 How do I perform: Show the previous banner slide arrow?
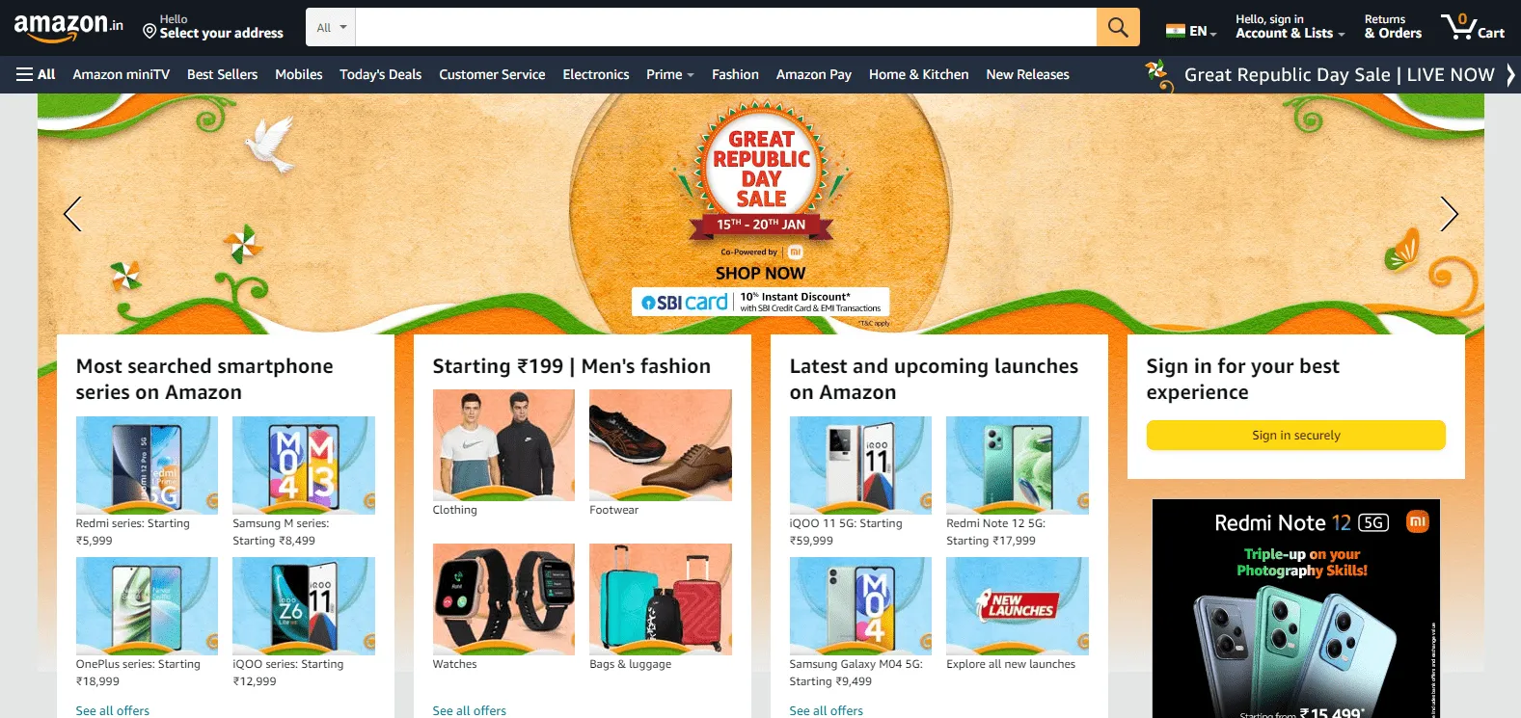(x=72, y=214)
